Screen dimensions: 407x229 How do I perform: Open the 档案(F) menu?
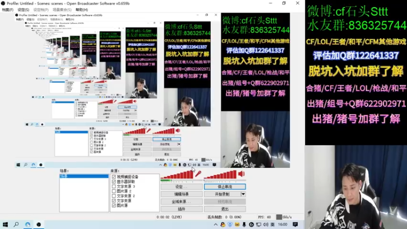pyautogui.click(x=8, y=10)
